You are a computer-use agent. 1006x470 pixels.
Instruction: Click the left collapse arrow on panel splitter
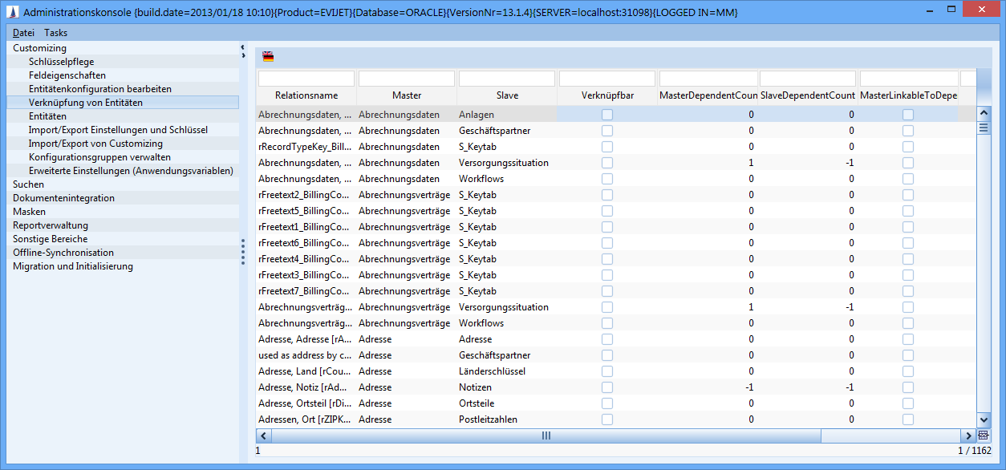[x=242, y=48]
